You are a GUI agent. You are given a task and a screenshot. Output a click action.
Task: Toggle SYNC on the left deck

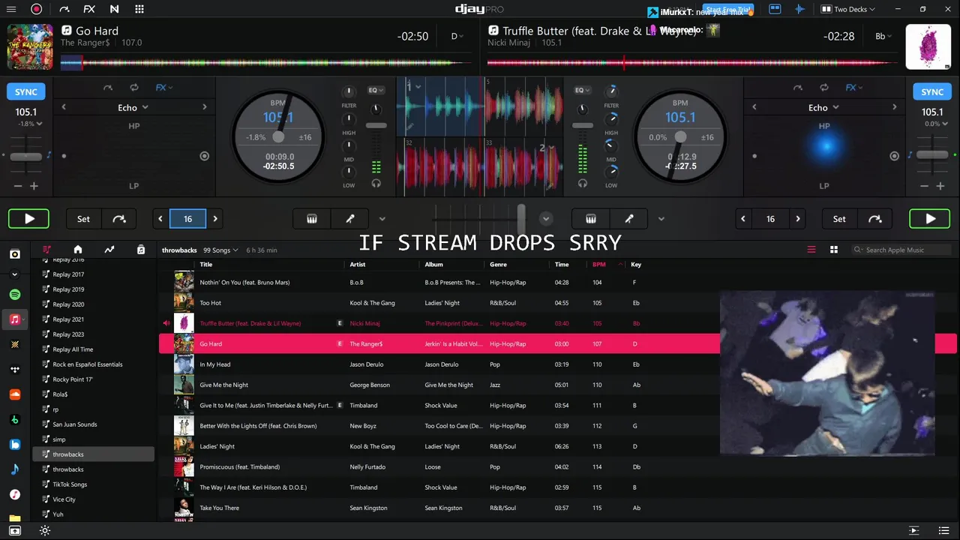pyautogui.click(x=26, y=91)
